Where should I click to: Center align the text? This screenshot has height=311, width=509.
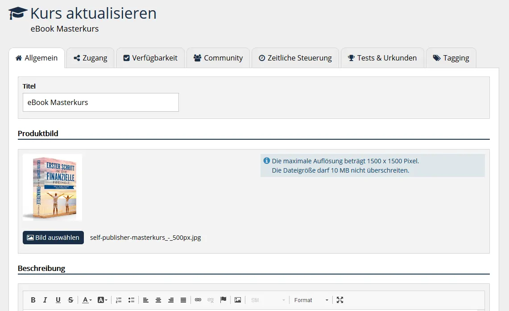pos(158,300)
